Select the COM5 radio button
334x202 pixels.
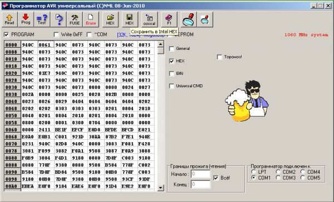(303, 178)
